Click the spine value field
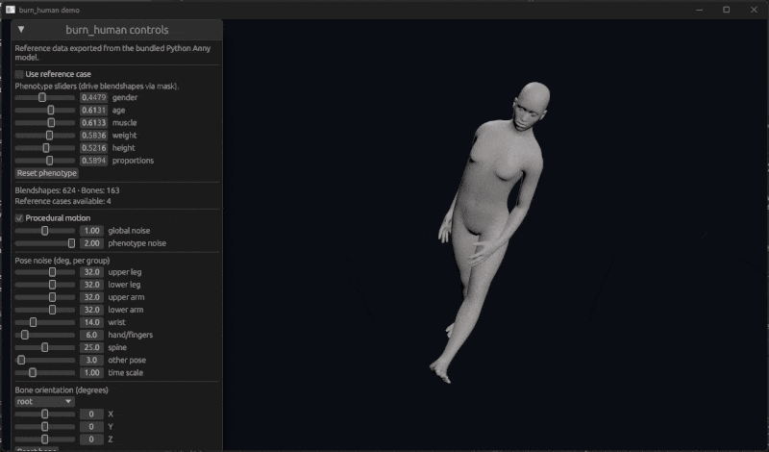This screenshot has height=452, width=769. 92,347
